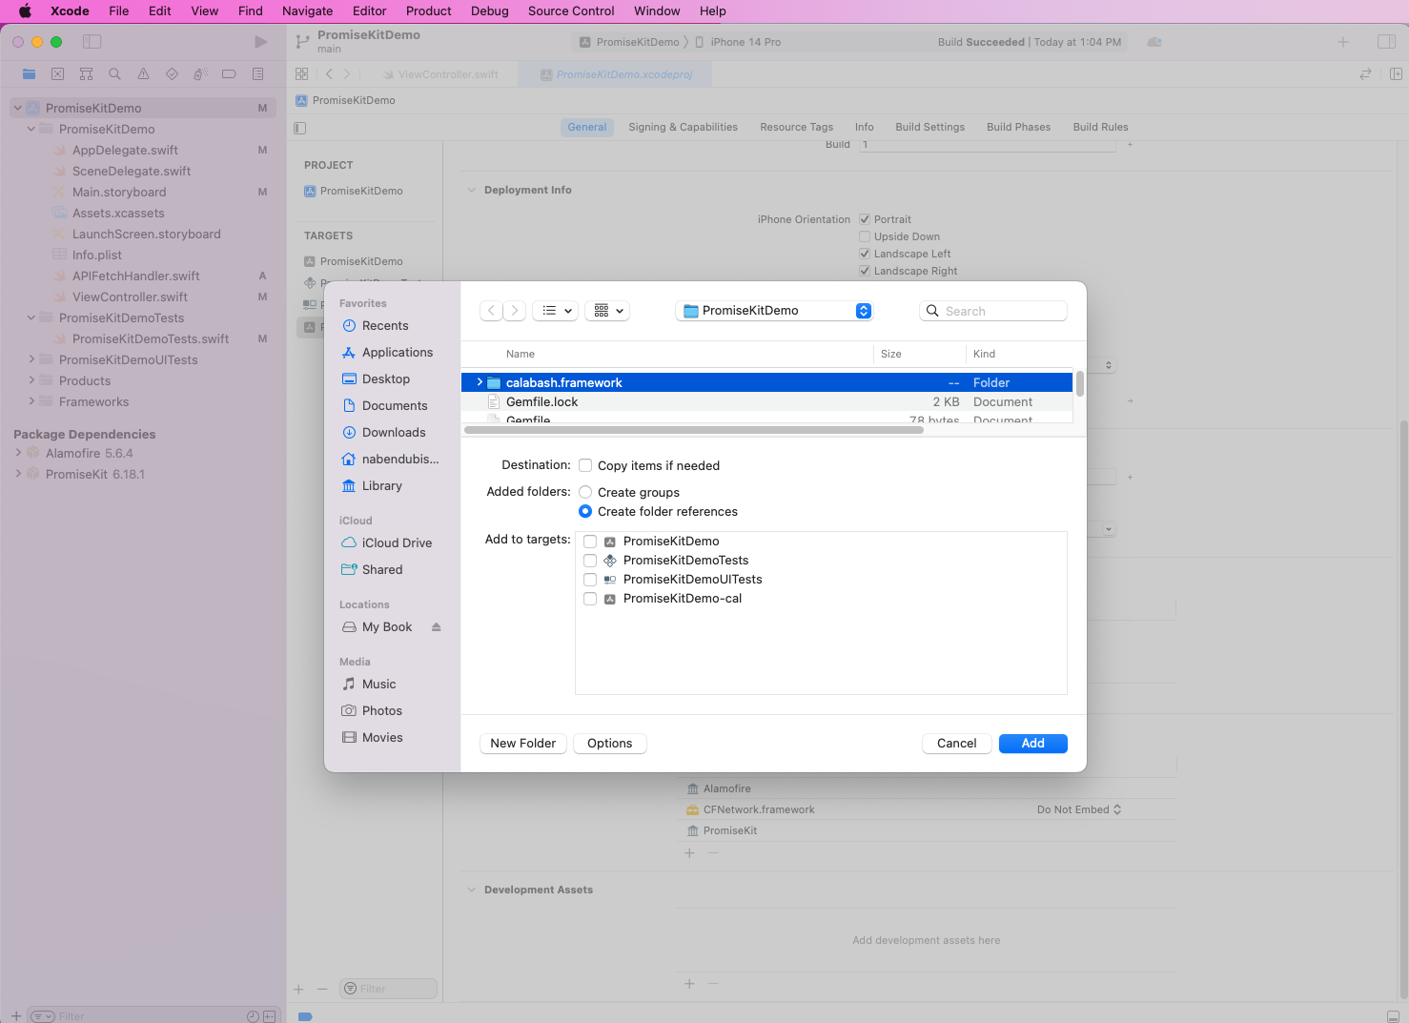Click the add editor split icon
Screen dimensions: 1409x1023
[x=1396, y=73]
